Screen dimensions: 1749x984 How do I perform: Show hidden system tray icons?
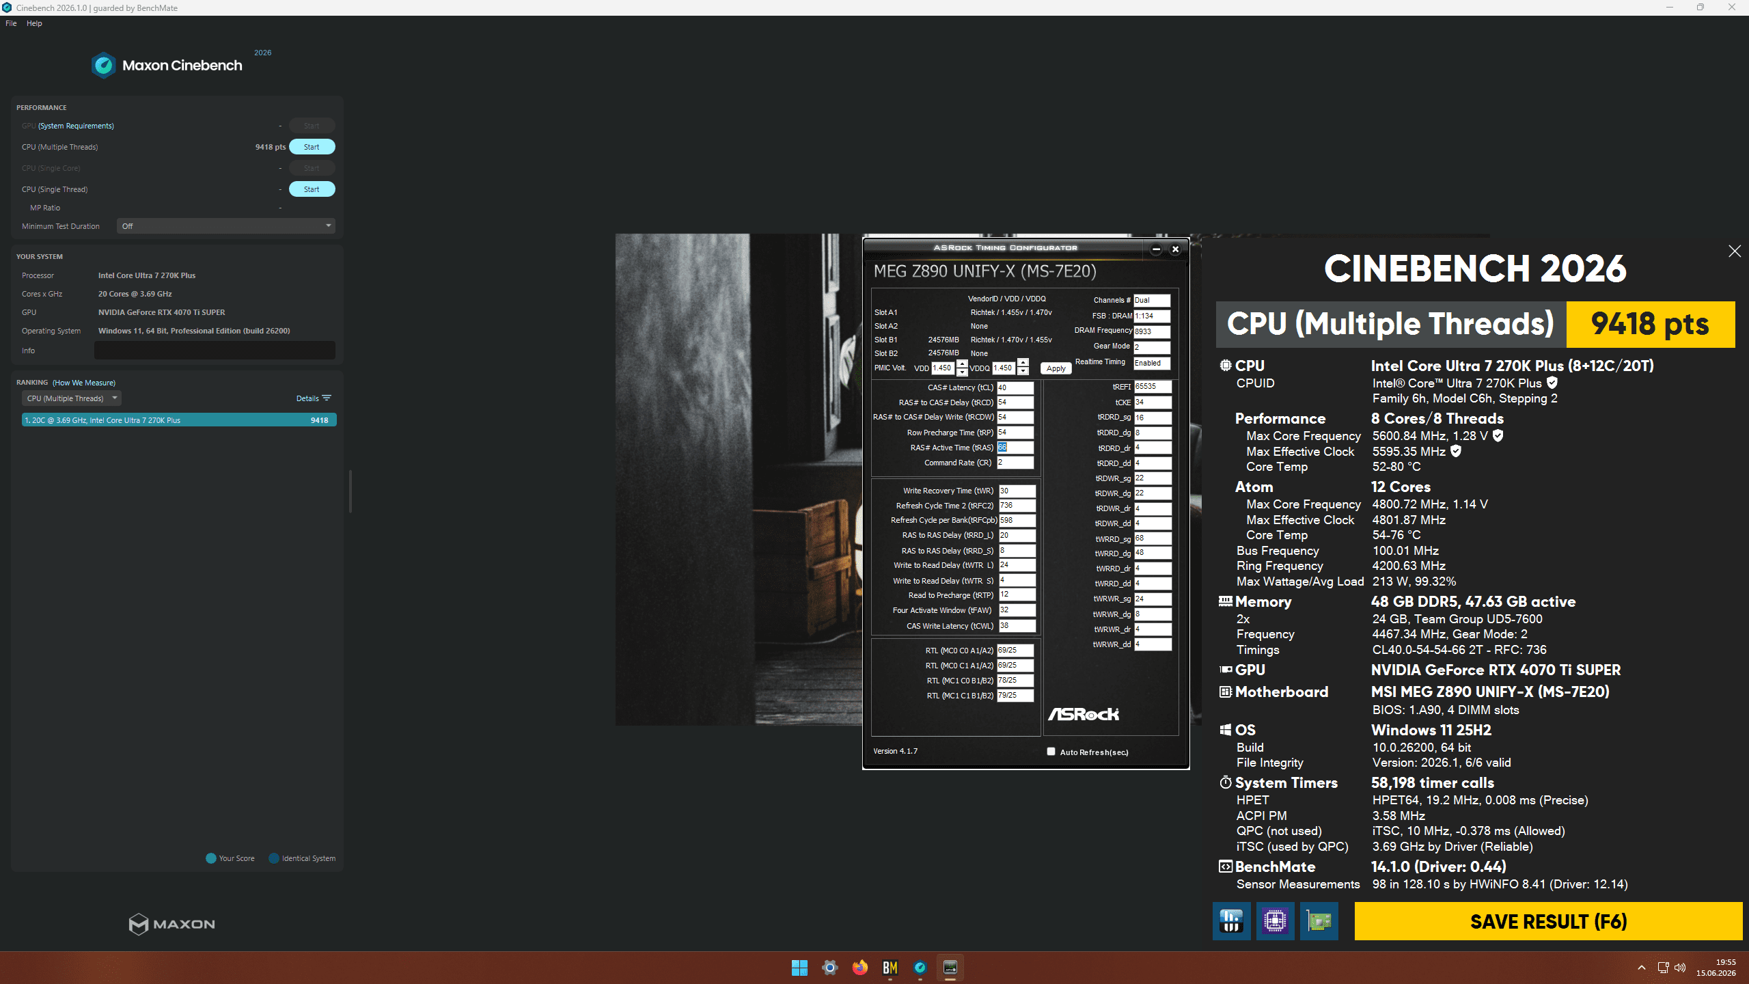1641,968
